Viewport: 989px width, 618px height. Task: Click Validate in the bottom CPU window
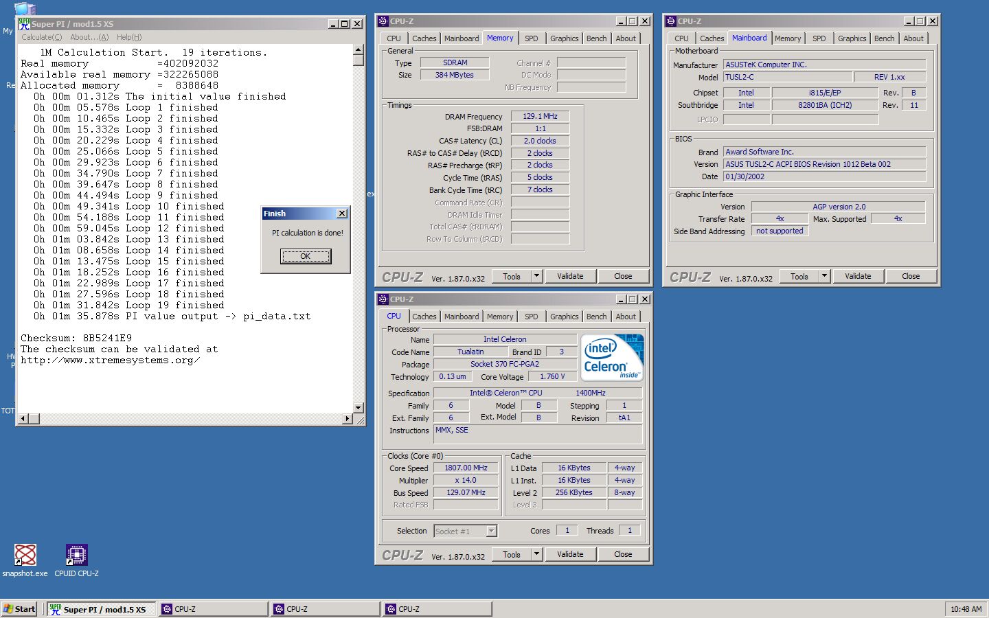tap(570, 554)
